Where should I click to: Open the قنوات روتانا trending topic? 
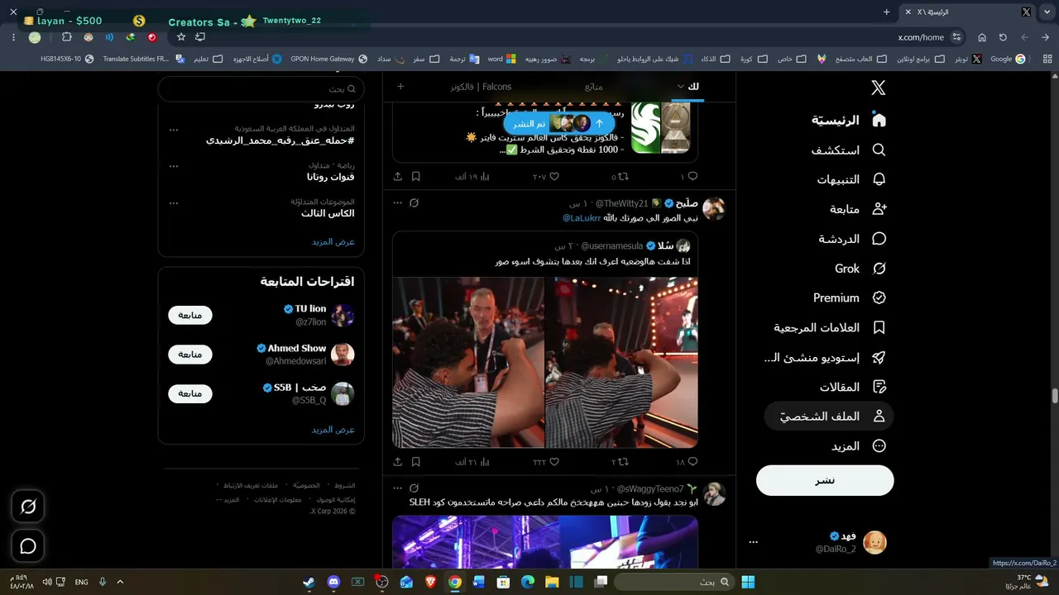click(x=331, y=177)
